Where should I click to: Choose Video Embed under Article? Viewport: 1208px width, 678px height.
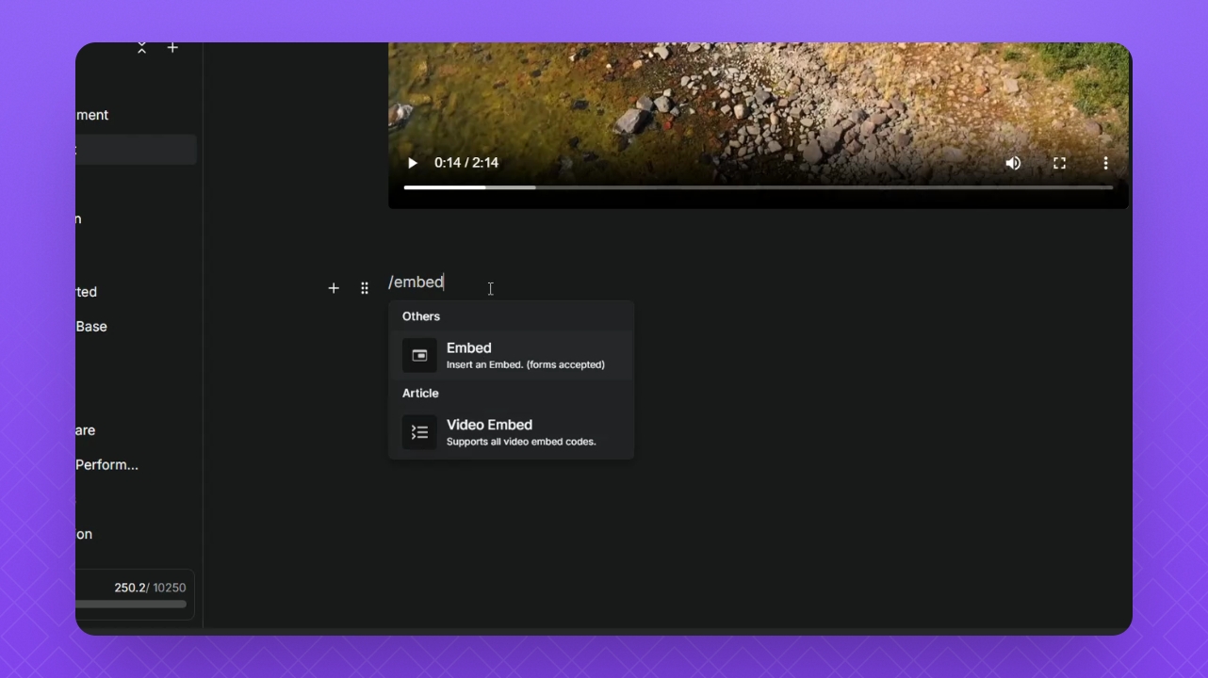tap(511, 432)
